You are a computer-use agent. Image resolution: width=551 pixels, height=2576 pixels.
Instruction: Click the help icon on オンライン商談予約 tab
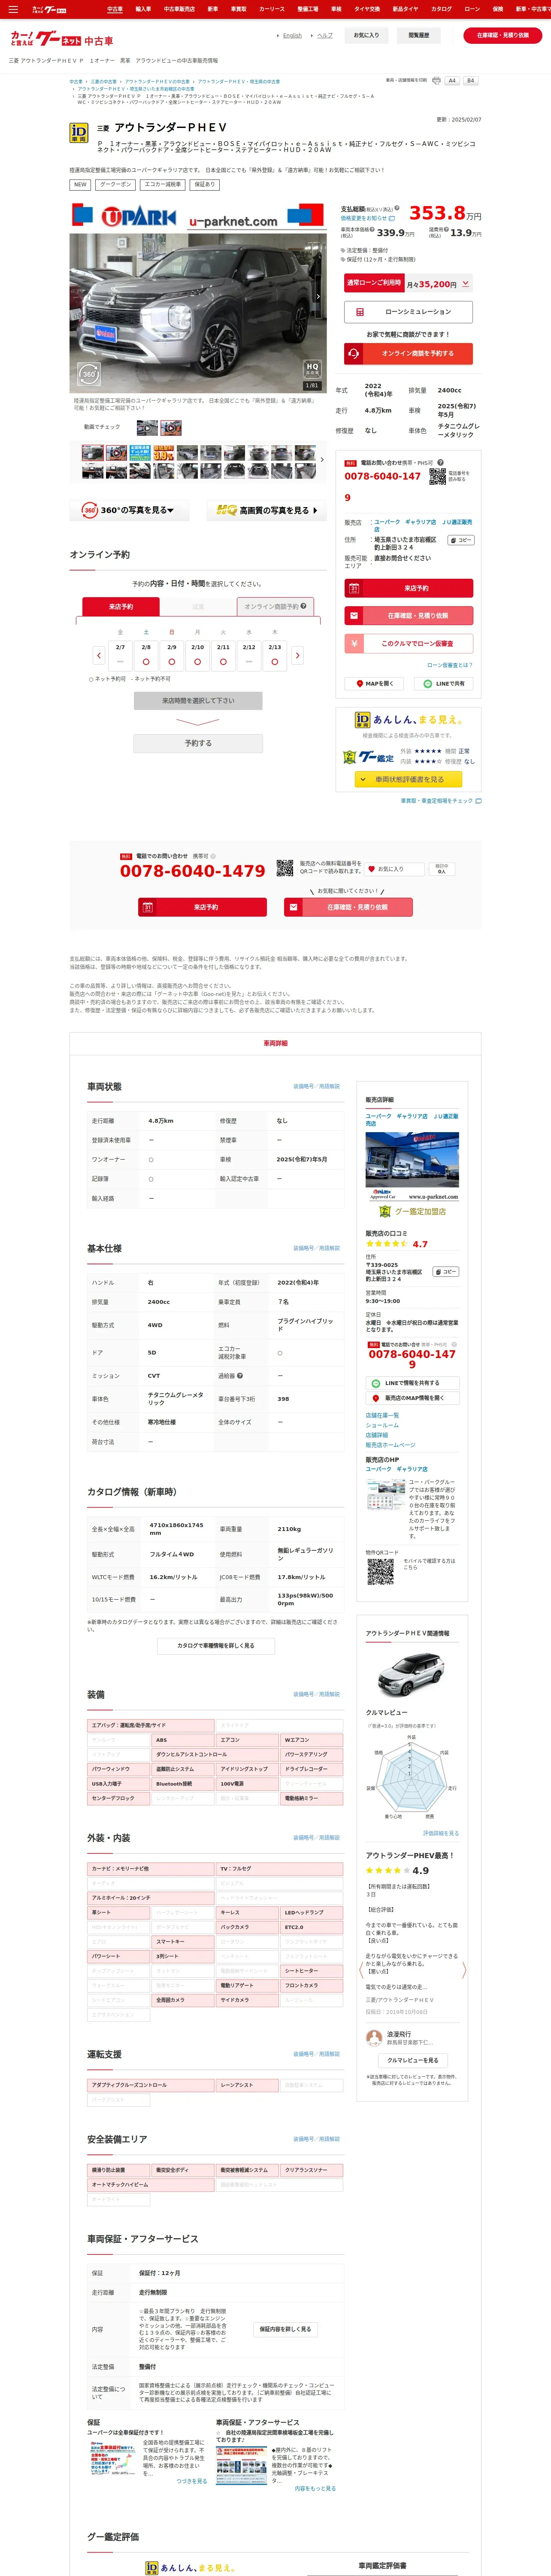[303, 606]
